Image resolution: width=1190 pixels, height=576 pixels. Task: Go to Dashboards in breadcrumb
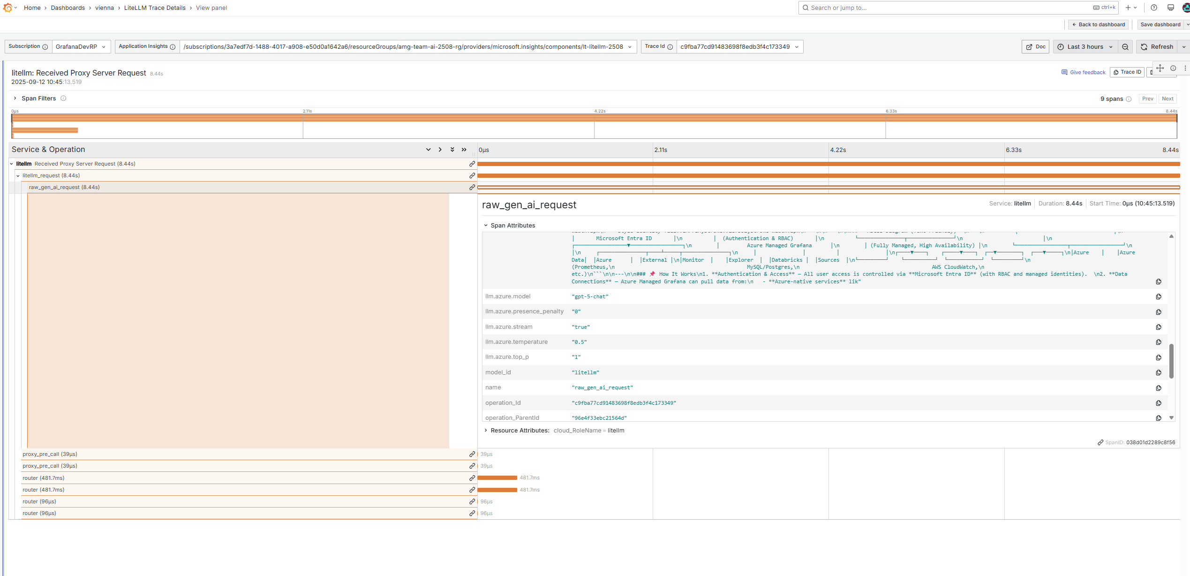coord(68,8)
